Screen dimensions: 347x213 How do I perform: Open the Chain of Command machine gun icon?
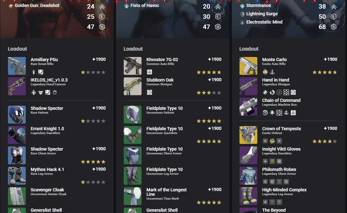tap(248, 107)
